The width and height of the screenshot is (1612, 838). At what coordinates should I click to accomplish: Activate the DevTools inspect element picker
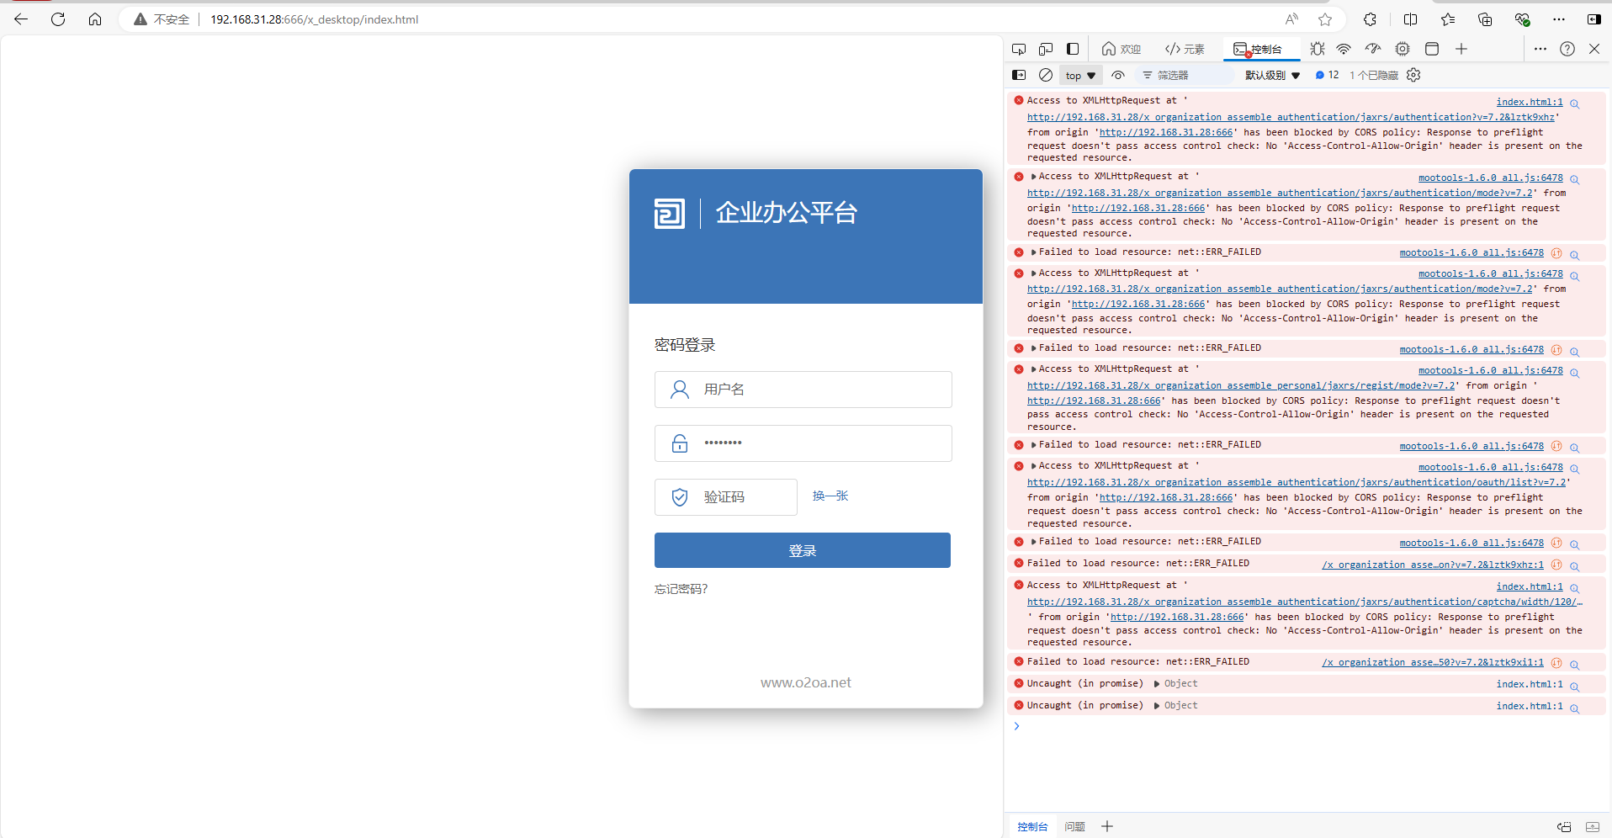pyautogui.click(x=1019, y=49)
